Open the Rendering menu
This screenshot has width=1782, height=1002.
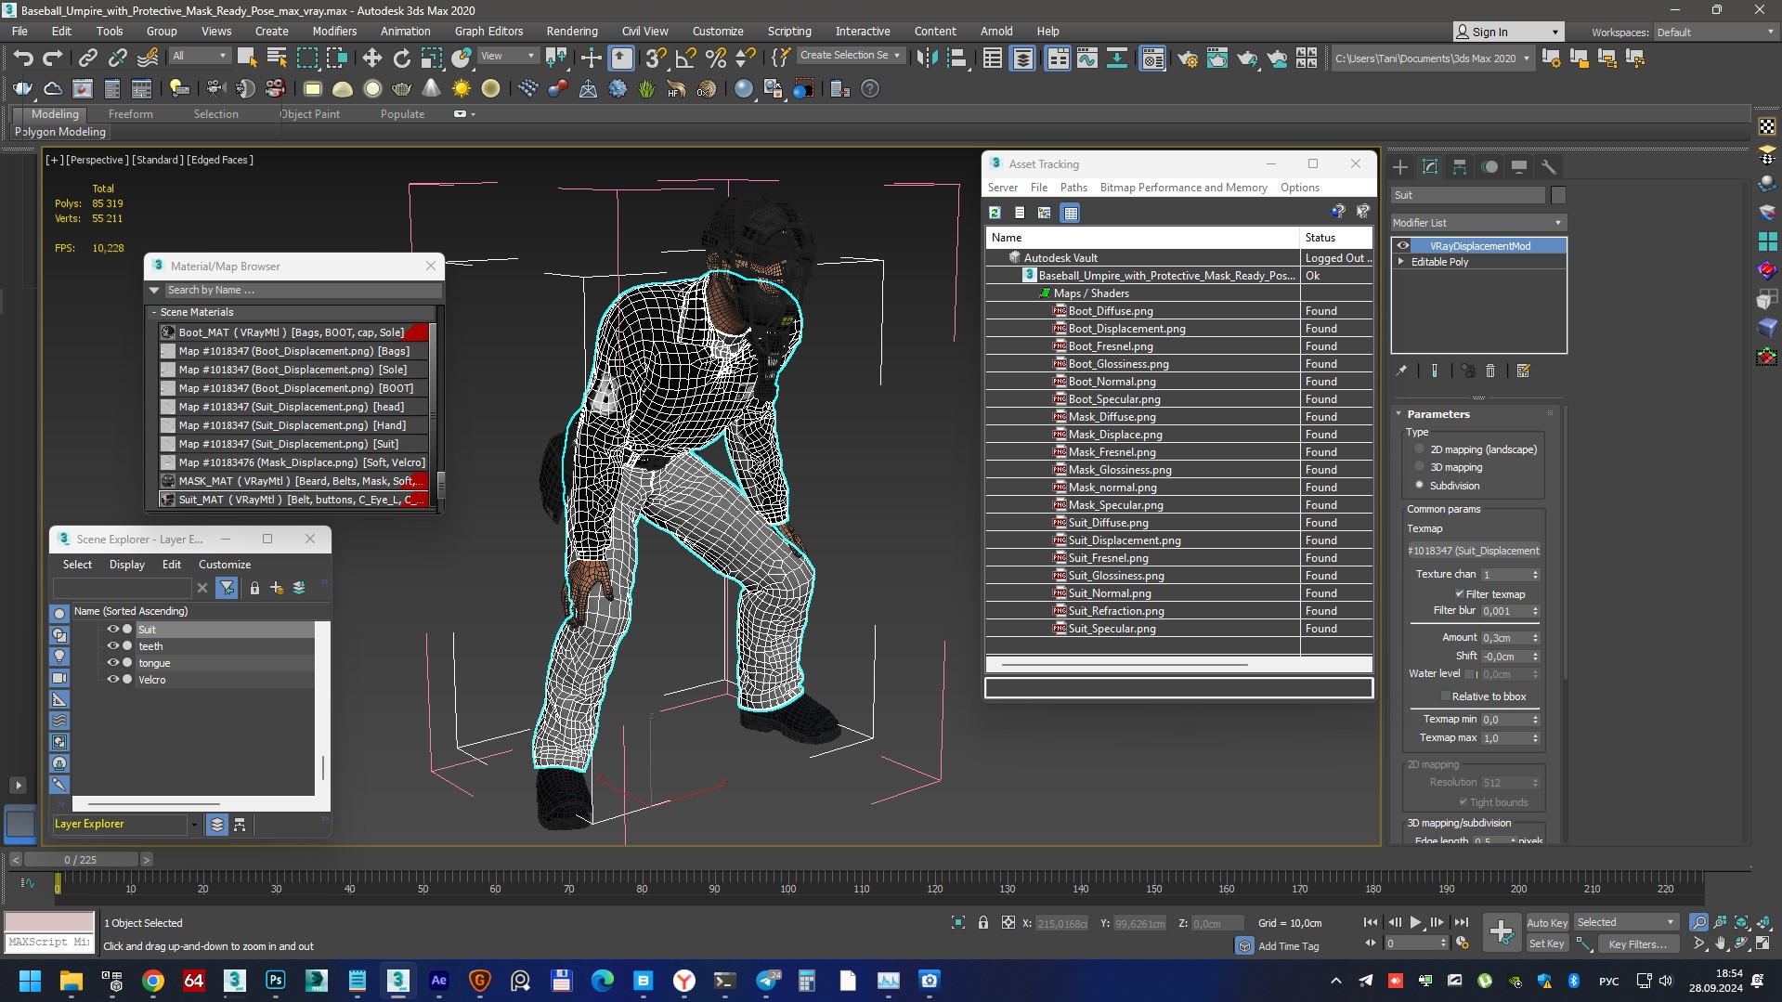[571, 31]
